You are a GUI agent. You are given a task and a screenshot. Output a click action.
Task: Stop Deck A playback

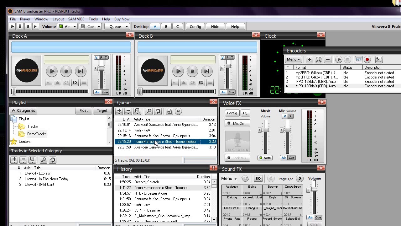click(x=66, y=71)
